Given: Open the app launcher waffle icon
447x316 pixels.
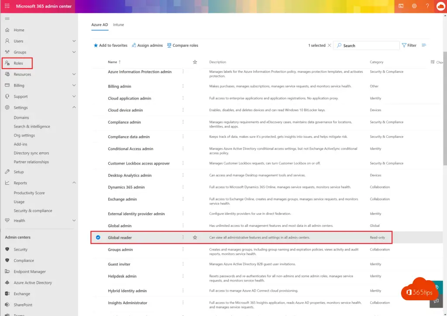Looking at the screenshot, I should coord(7,7).
